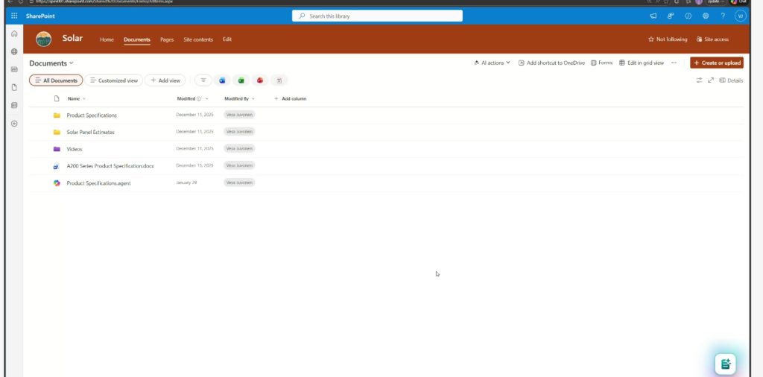Expand the Modified By column menu
The image size is (763, 377).
pos(240,98)
